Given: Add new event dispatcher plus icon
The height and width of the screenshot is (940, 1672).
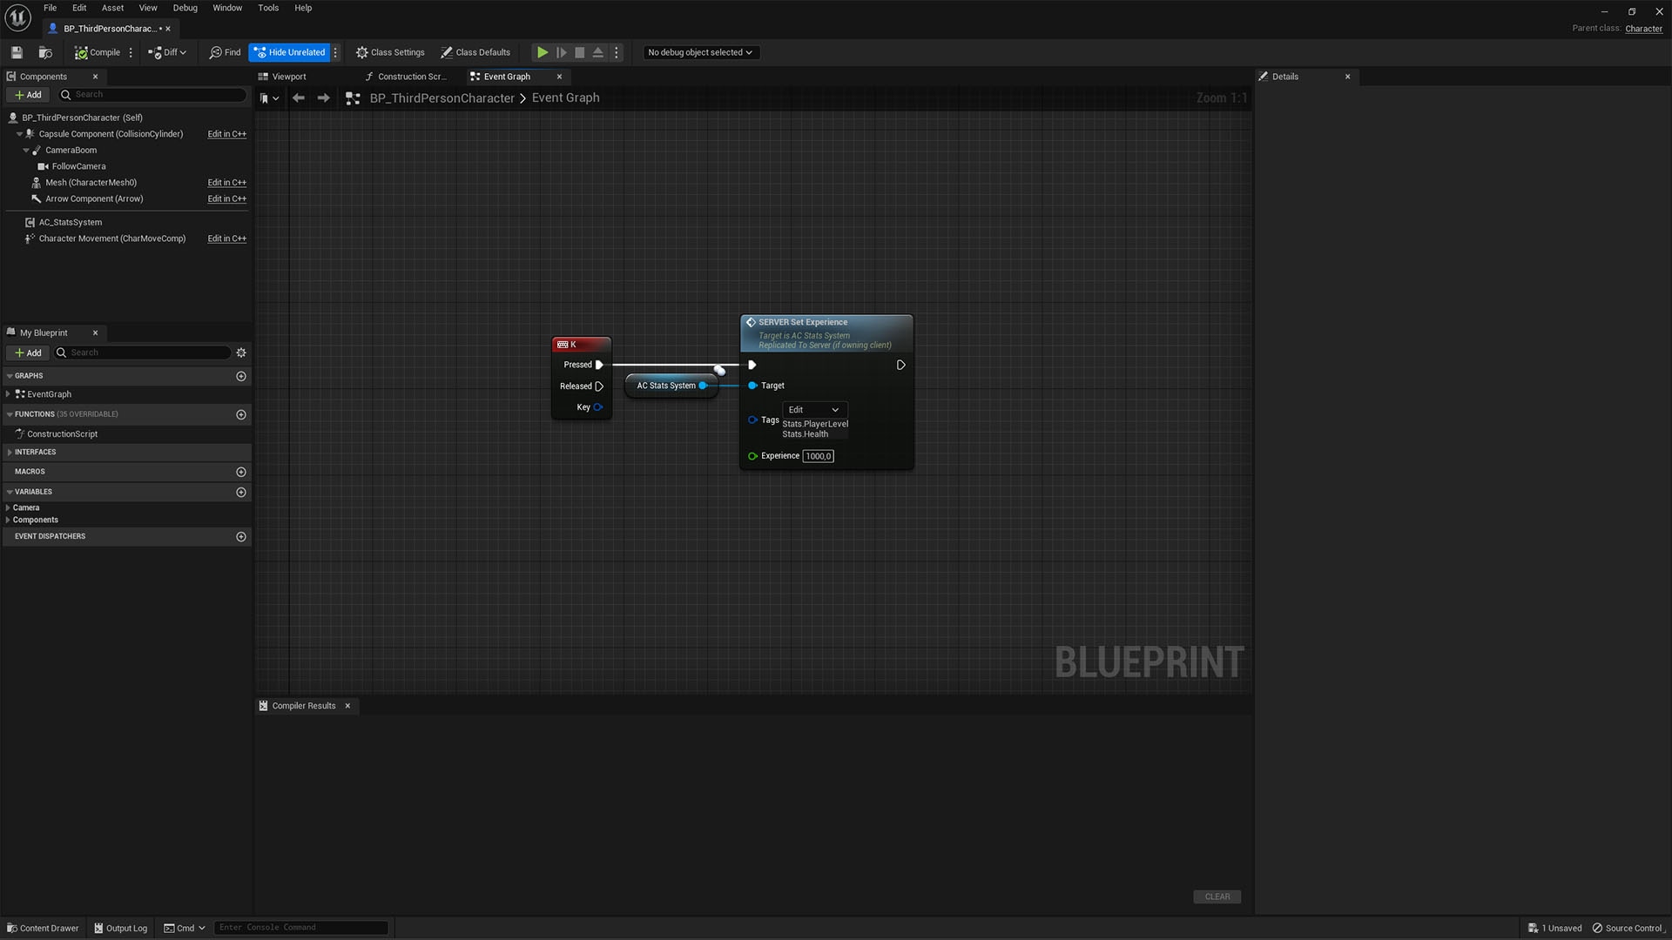Looking at the screenshot, I should pos(241,536).
